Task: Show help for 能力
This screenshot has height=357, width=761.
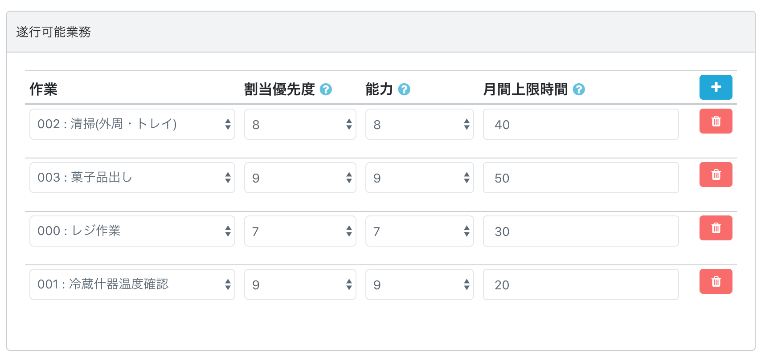Action: pyautogui.click(x=404, y=89)
